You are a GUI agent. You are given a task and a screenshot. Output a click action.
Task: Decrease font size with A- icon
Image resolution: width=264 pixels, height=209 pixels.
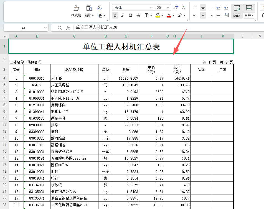click(x=184, y=7)
